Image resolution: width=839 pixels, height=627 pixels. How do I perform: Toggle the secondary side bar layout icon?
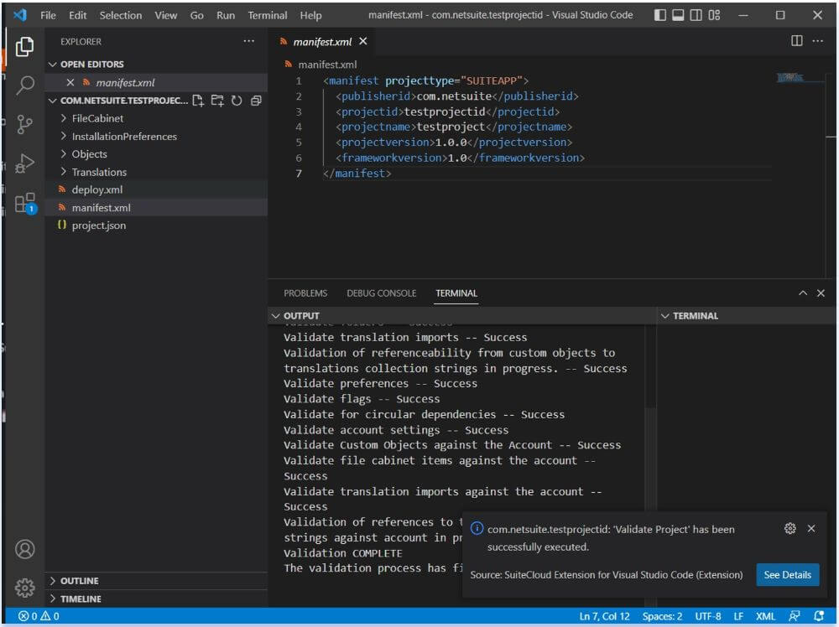pos(696,15)
